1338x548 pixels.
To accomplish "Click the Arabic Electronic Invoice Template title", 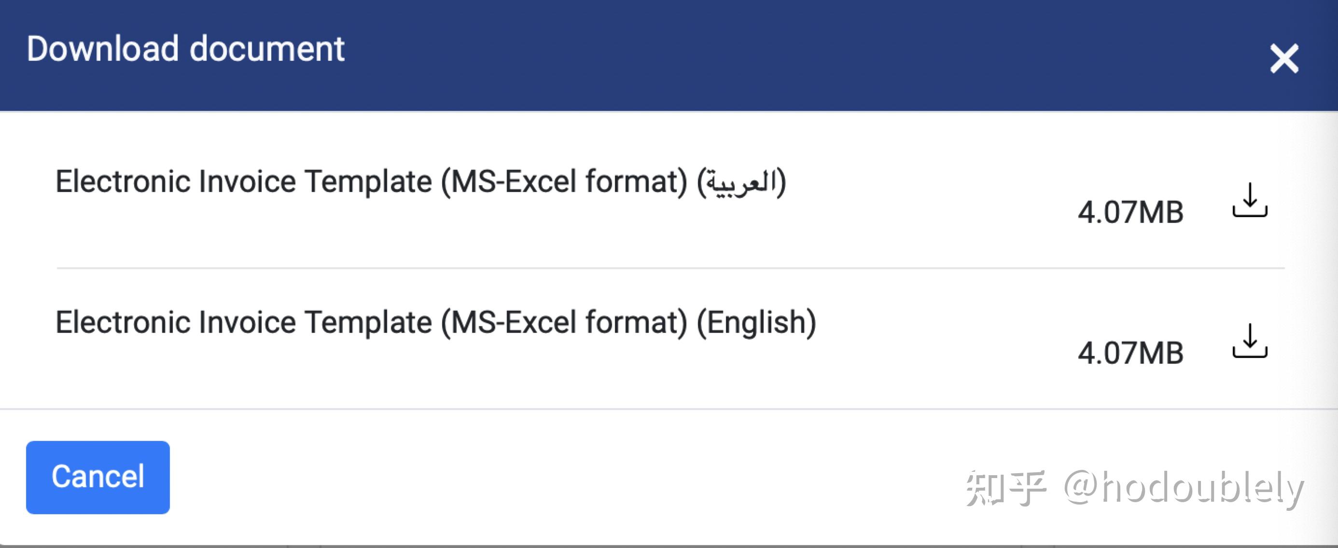I will (420, 182).
